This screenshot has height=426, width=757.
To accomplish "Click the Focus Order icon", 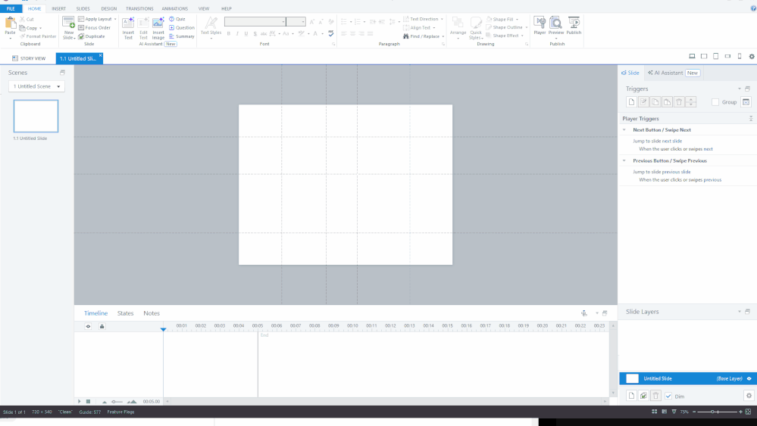I will click(x=95, y=27).
